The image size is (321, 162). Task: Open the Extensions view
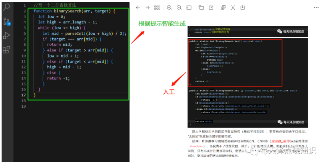coord(6,49)
